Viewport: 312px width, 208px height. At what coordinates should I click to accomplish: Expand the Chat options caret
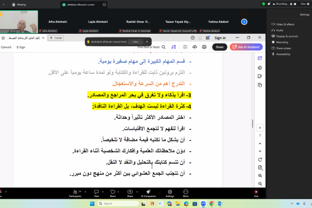pos(102,192)
